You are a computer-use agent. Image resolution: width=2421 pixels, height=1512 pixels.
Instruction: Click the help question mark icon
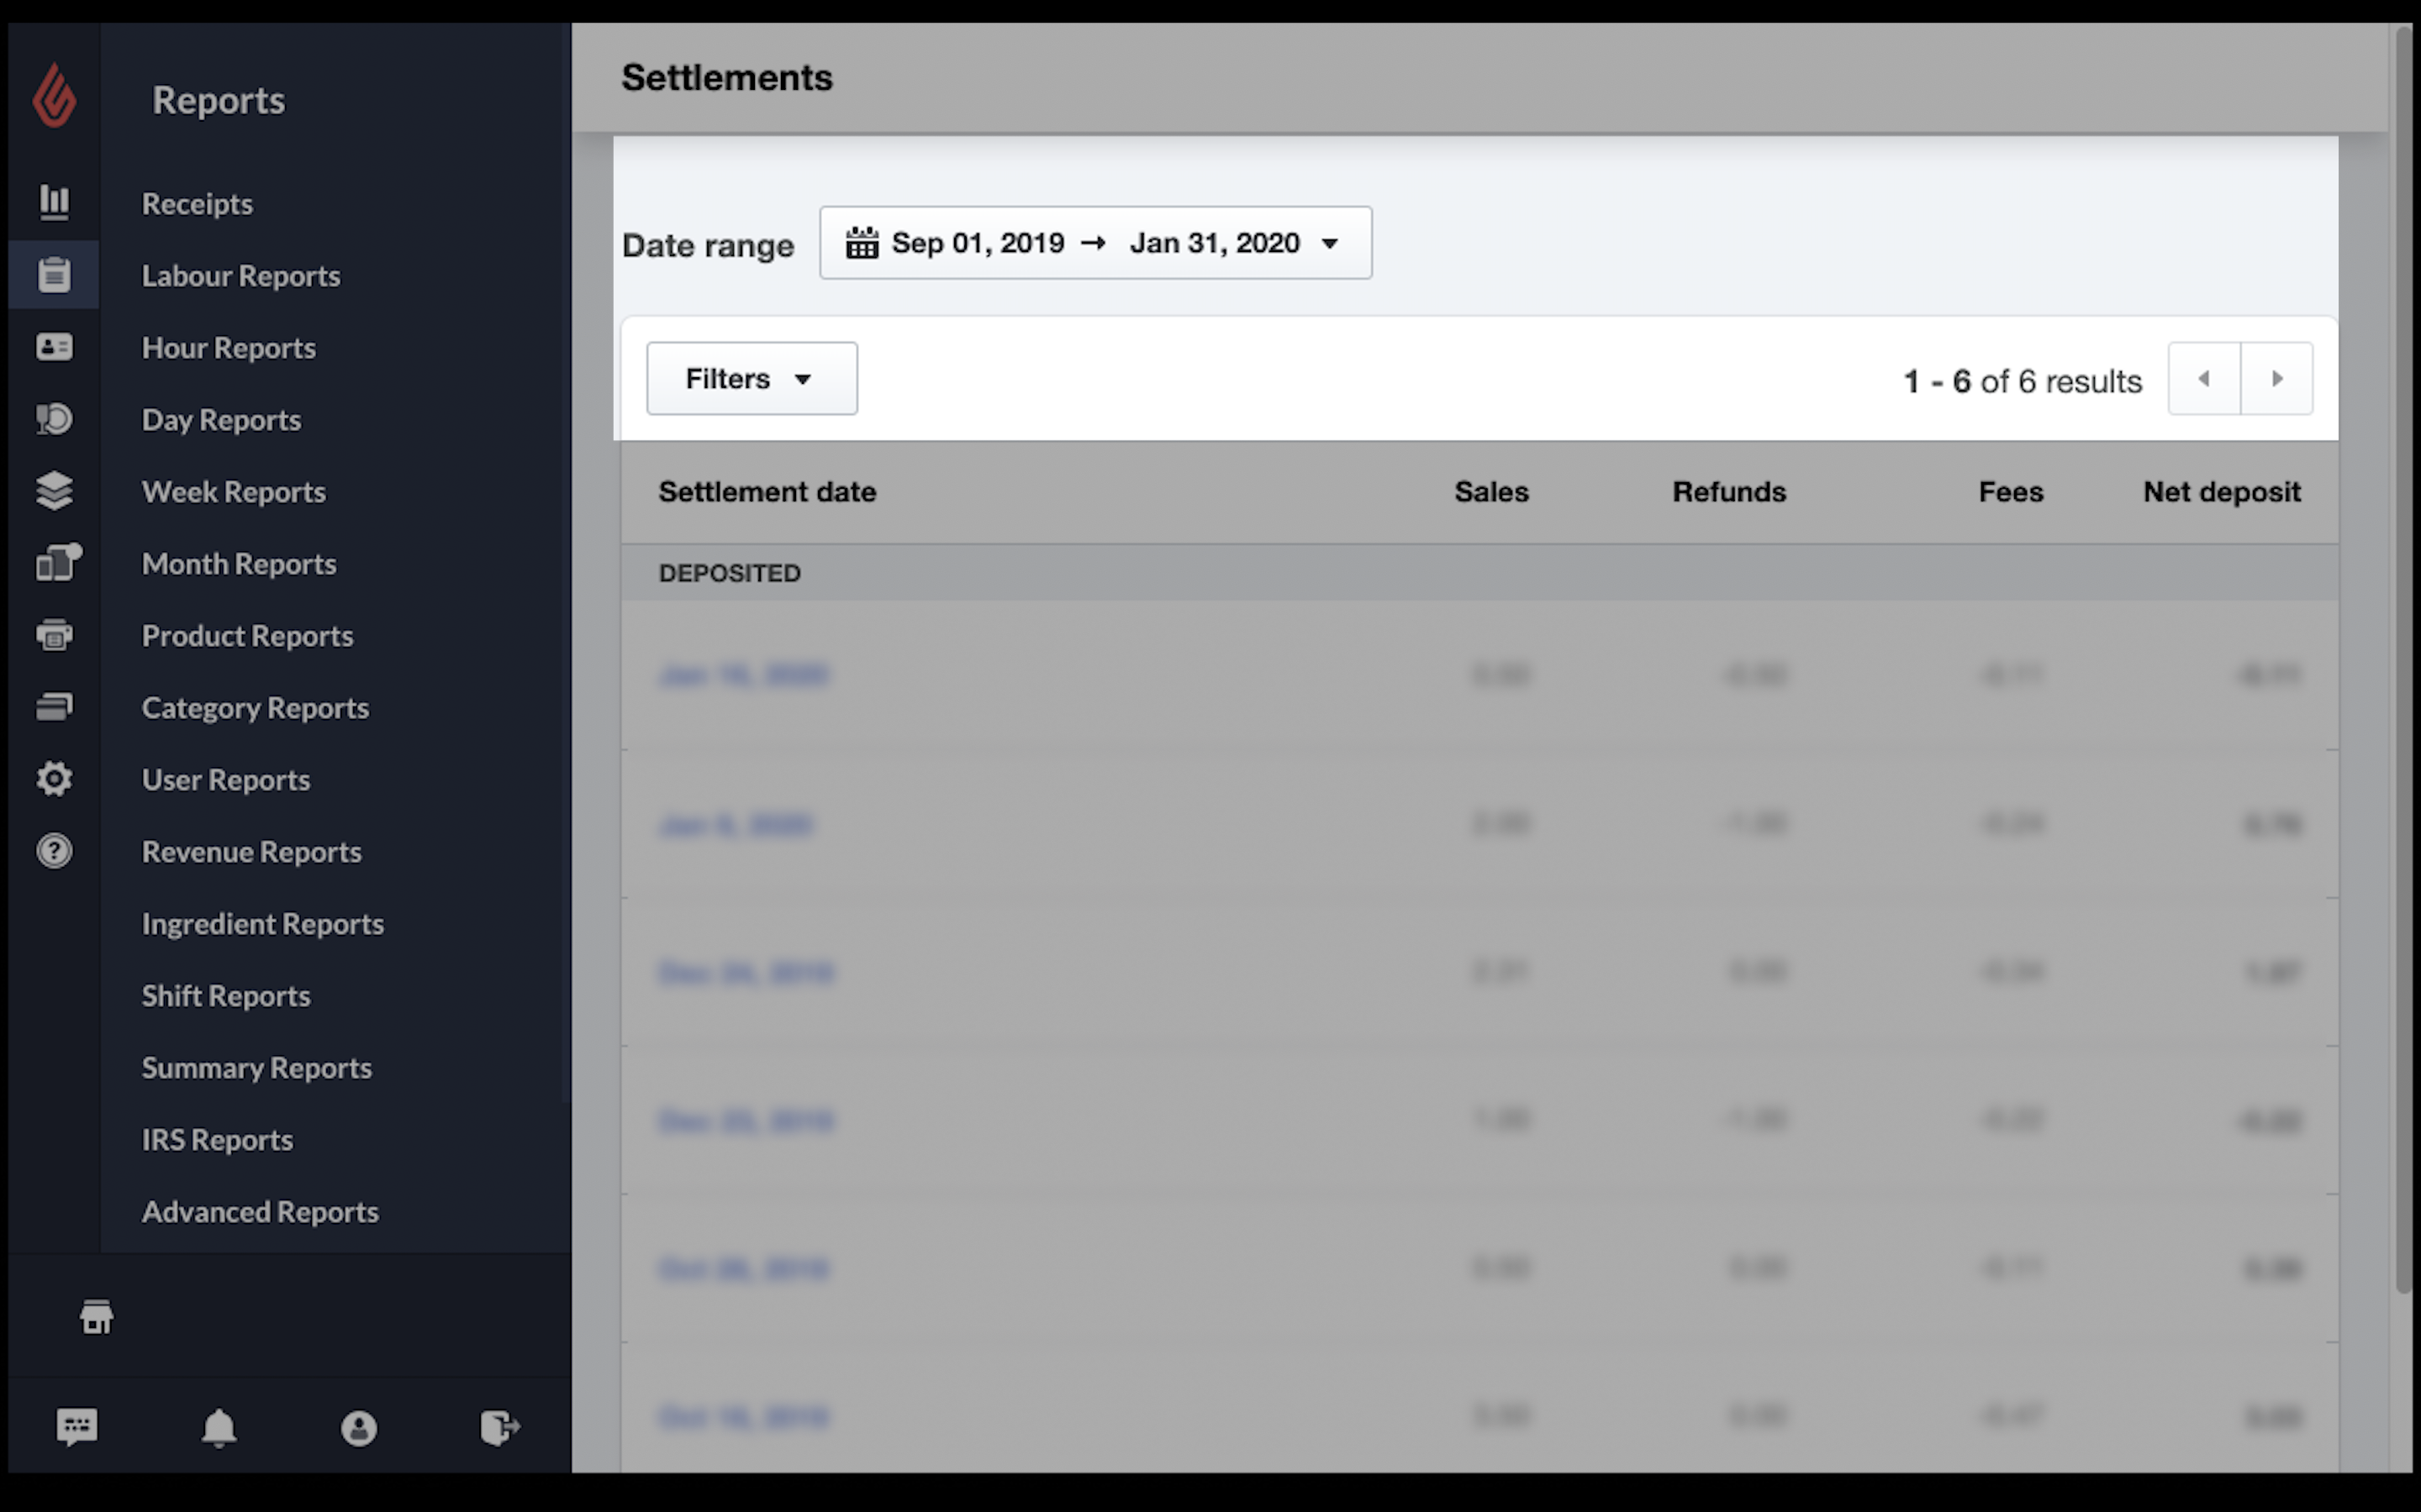[x=54, y=850]
